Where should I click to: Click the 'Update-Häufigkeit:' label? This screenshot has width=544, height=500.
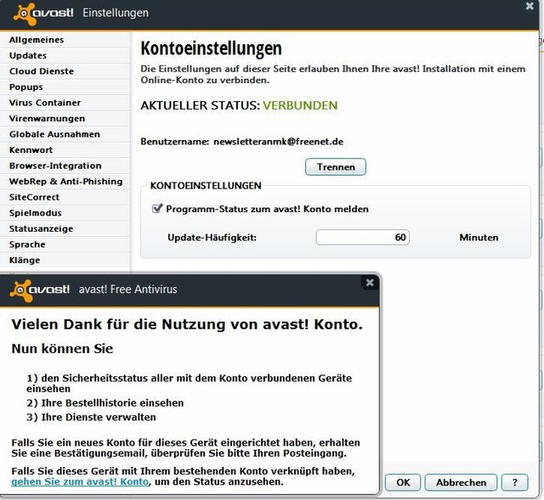pyautogui.click(x=212, y=238)
